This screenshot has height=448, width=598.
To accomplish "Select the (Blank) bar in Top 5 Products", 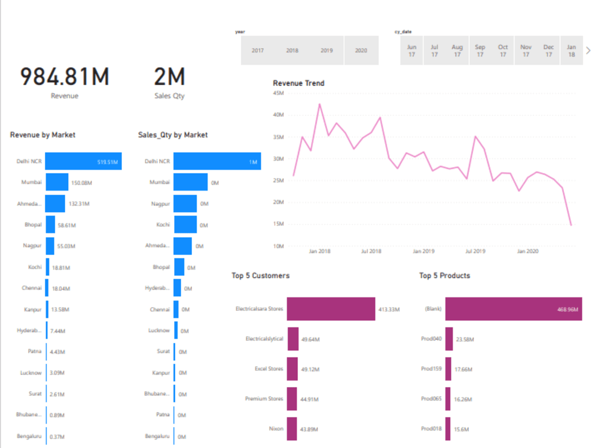I will [512, 308].
